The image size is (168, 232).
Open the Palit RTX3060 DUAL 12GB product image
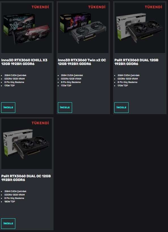click(x=140, y=28)
